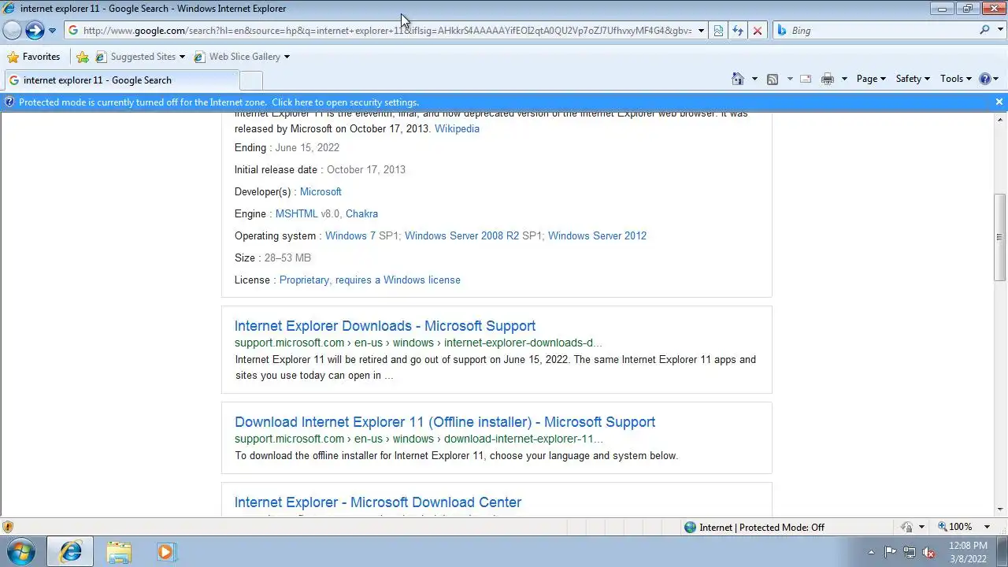Click 'Internet | Protected Mode: Off' status zone

(x=754, y=528)
